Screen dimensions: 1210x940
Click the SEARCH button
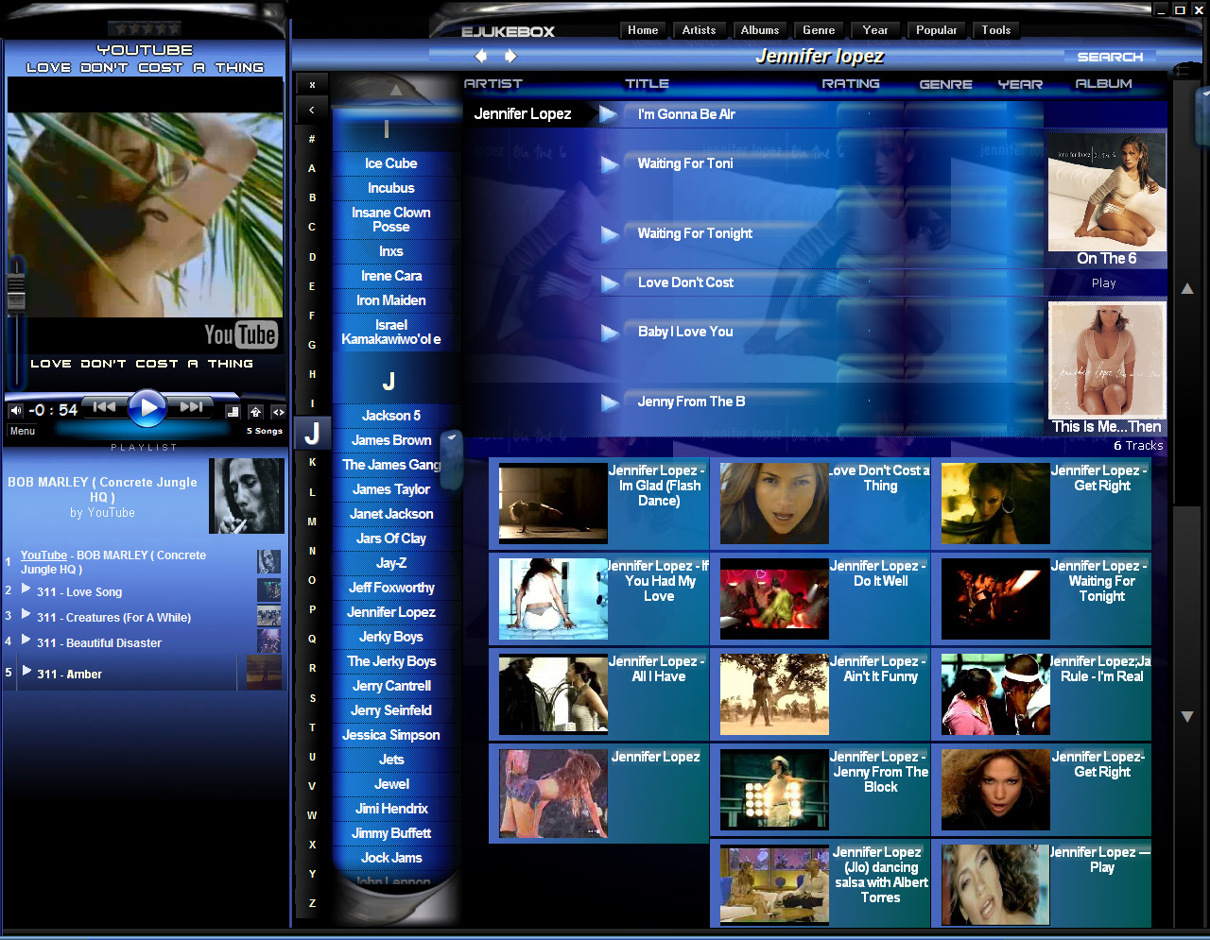(1110, 58)
